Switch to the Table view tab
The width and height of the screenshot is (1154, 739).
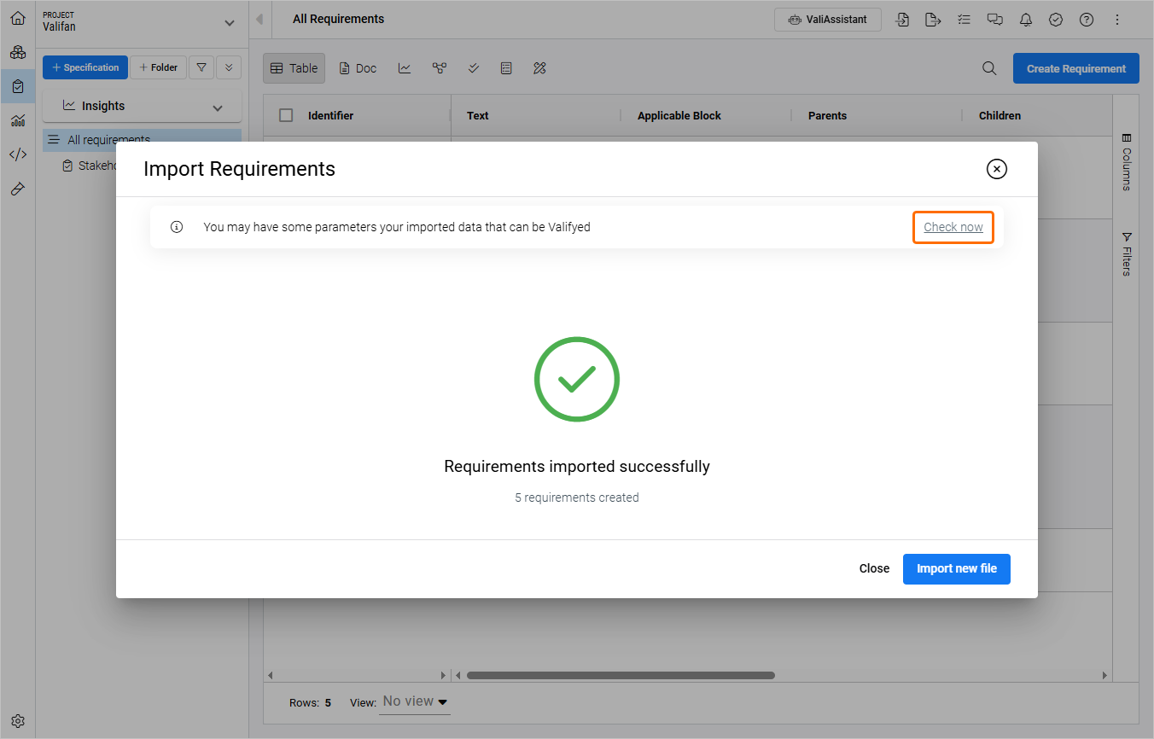coord(294,68)
